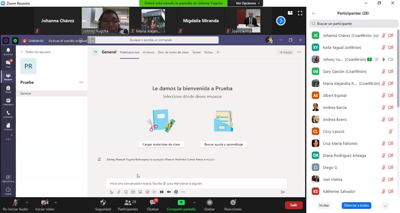Open Archivos in Teams sidebar
The width and height of the screenshot is (400, 213).
8,126
